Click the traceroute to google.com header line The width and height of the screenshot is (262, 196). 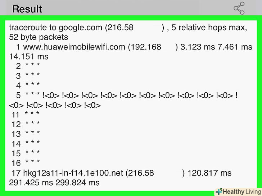coord(128,28)
